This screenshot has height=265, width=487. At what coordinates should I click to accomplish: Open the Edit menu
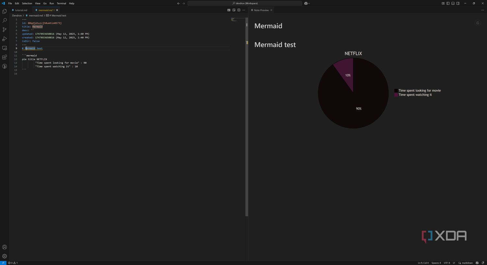[17, 3]
